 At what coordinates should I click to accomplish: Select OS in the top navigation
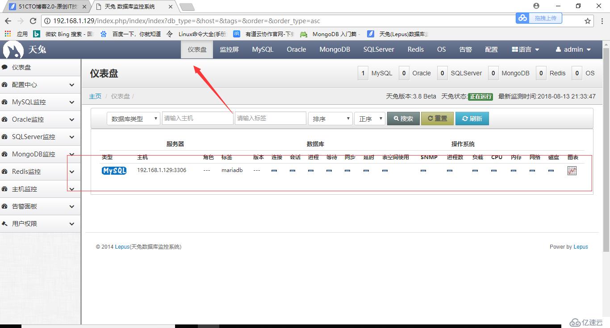pos(442,49)
